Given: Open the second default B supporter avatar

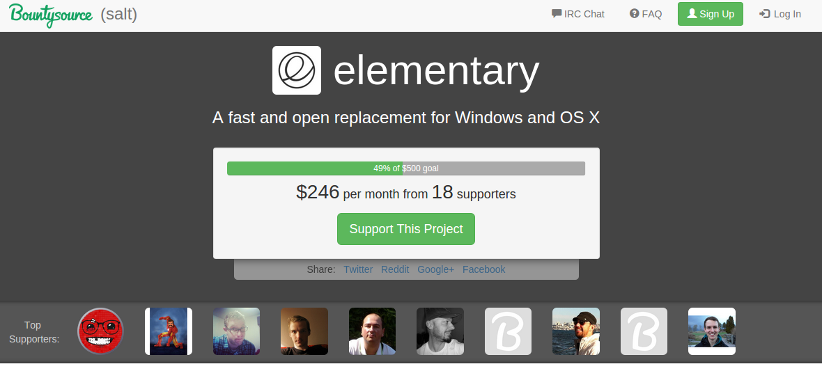Looking at the screenshot, I should point(644,331).
